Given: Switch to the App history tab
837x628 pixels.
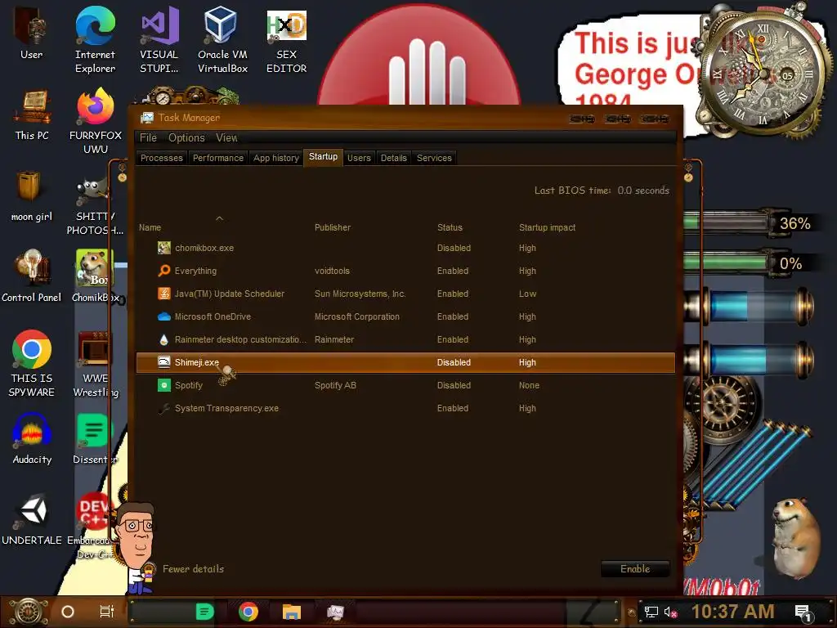Looking at the screenshot, I should (x=276, y=158).
